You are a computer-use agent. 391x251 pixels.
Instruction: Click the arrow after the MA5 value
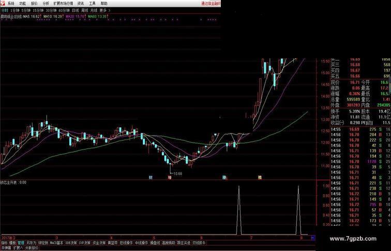pos(41,16)
